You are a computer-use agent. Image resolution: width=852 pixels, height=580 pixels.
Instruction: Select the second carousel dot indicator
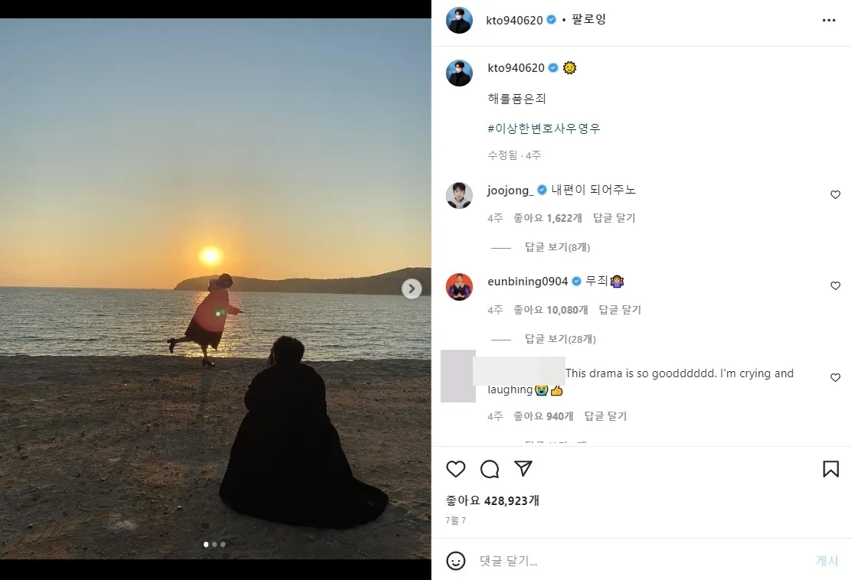tap(215, 544)
